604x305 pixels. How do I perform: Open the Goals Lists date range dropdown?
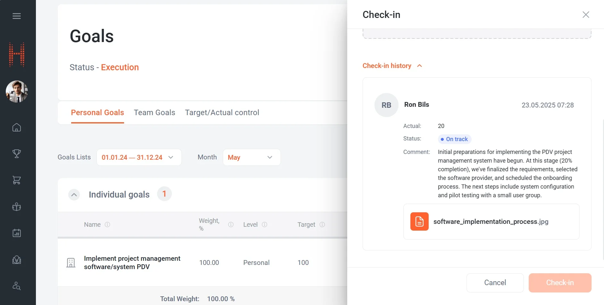click(139, 157)
